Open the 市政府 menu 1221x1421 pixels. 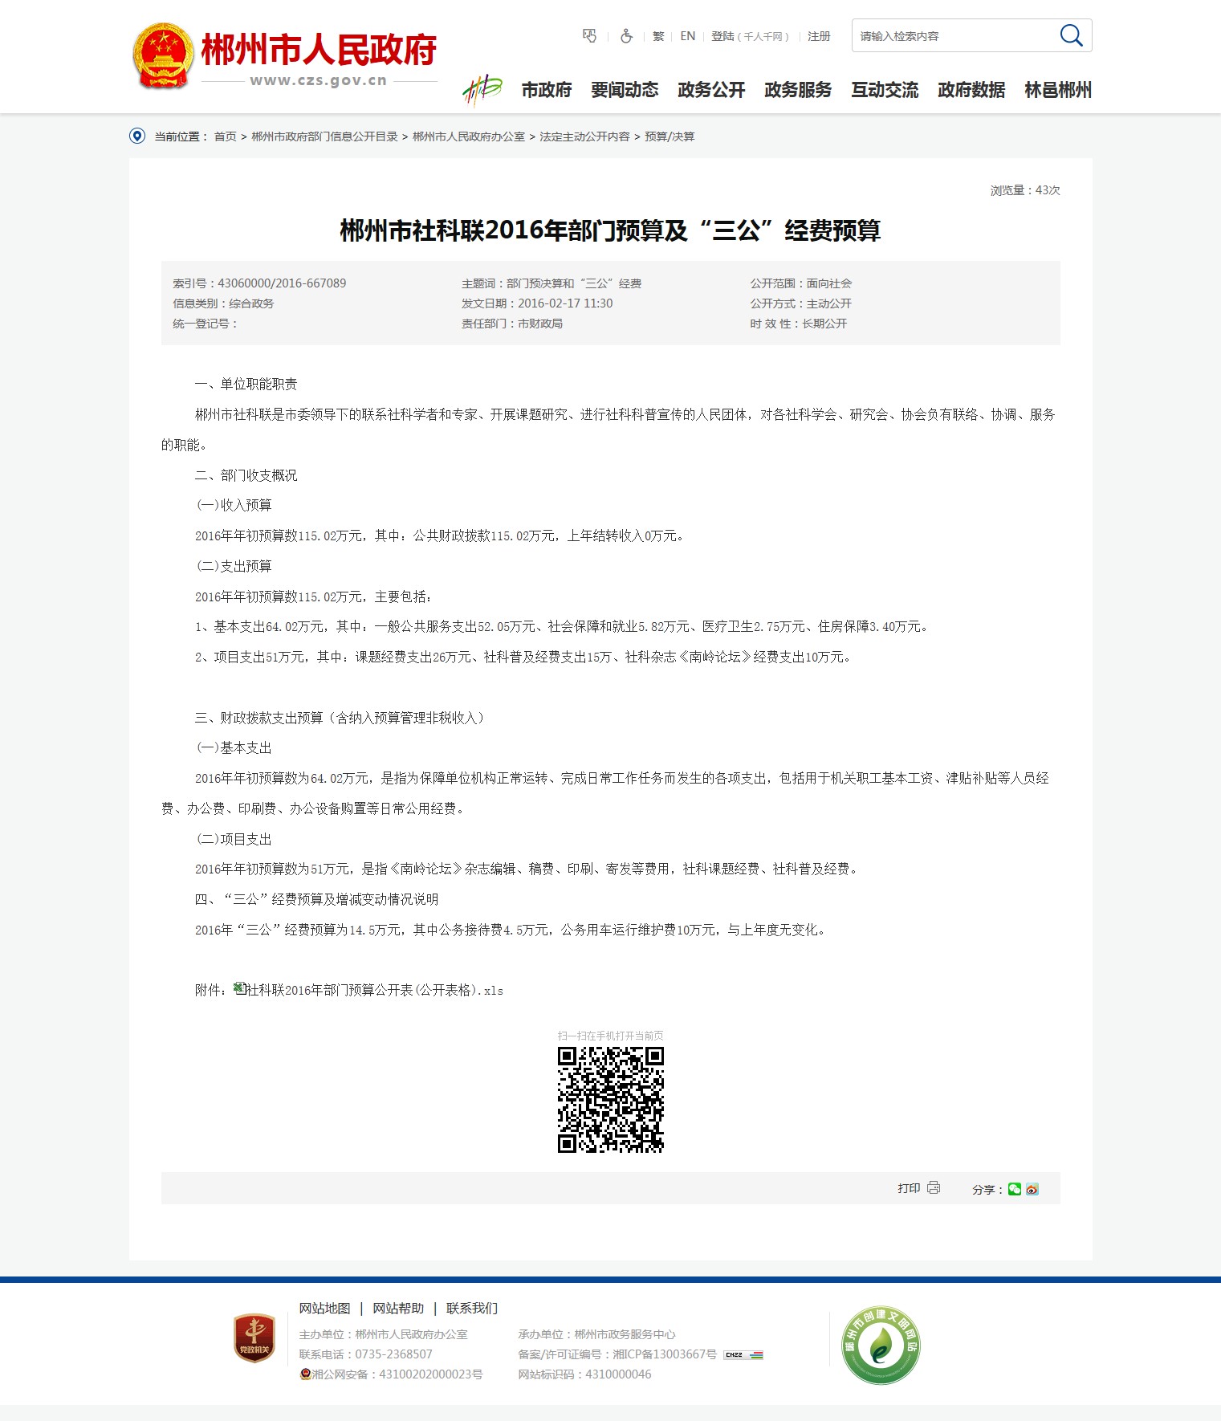[547, 90]
